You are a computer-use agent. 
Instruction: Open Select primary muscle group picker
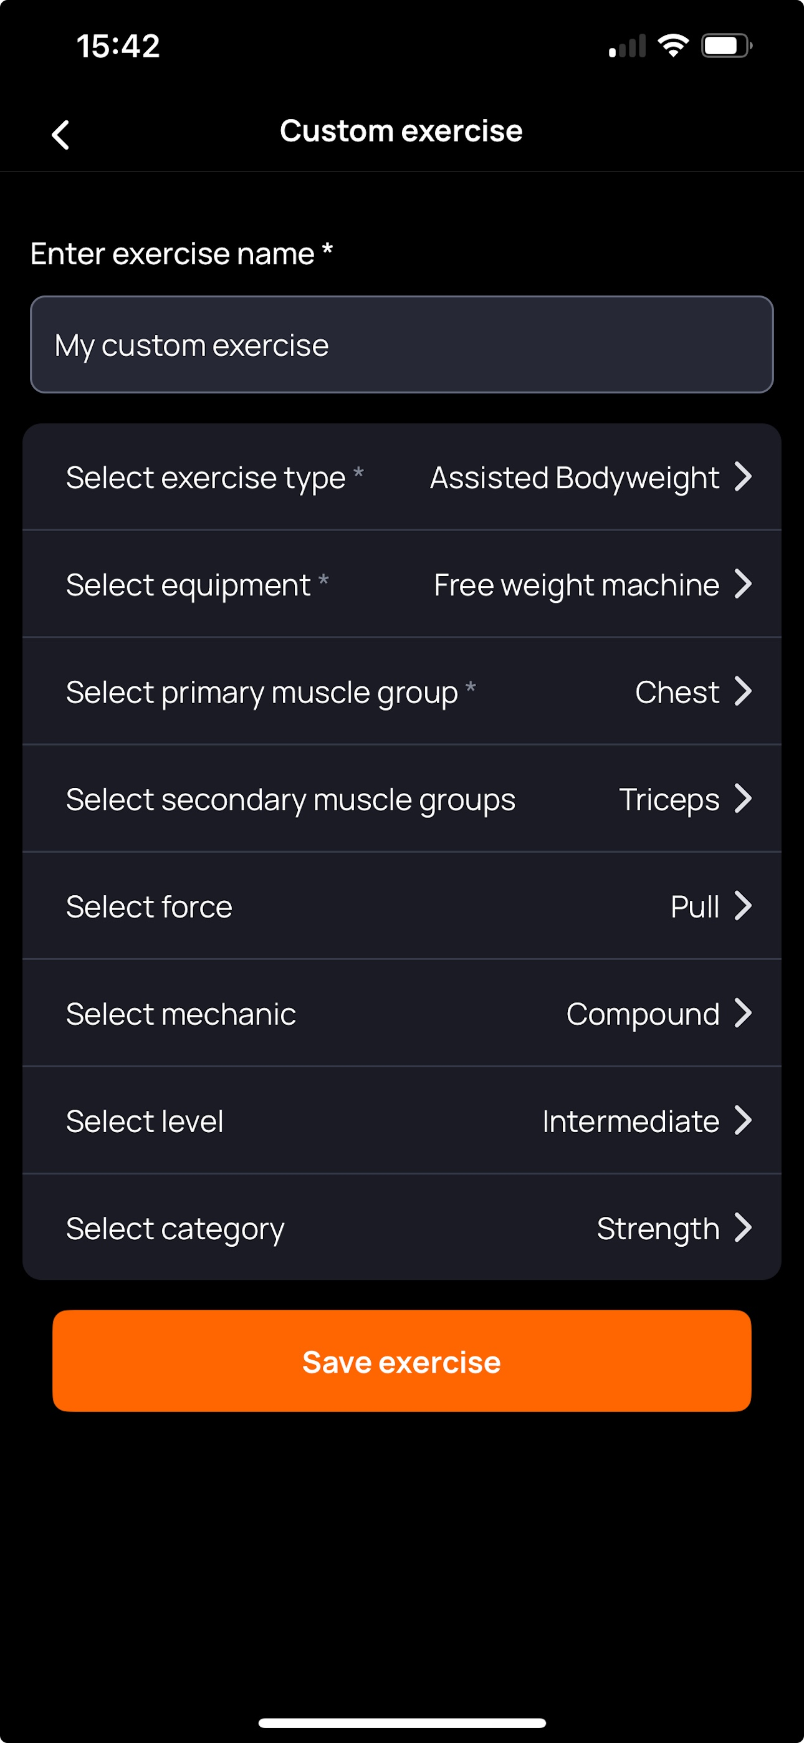point(402,691)
